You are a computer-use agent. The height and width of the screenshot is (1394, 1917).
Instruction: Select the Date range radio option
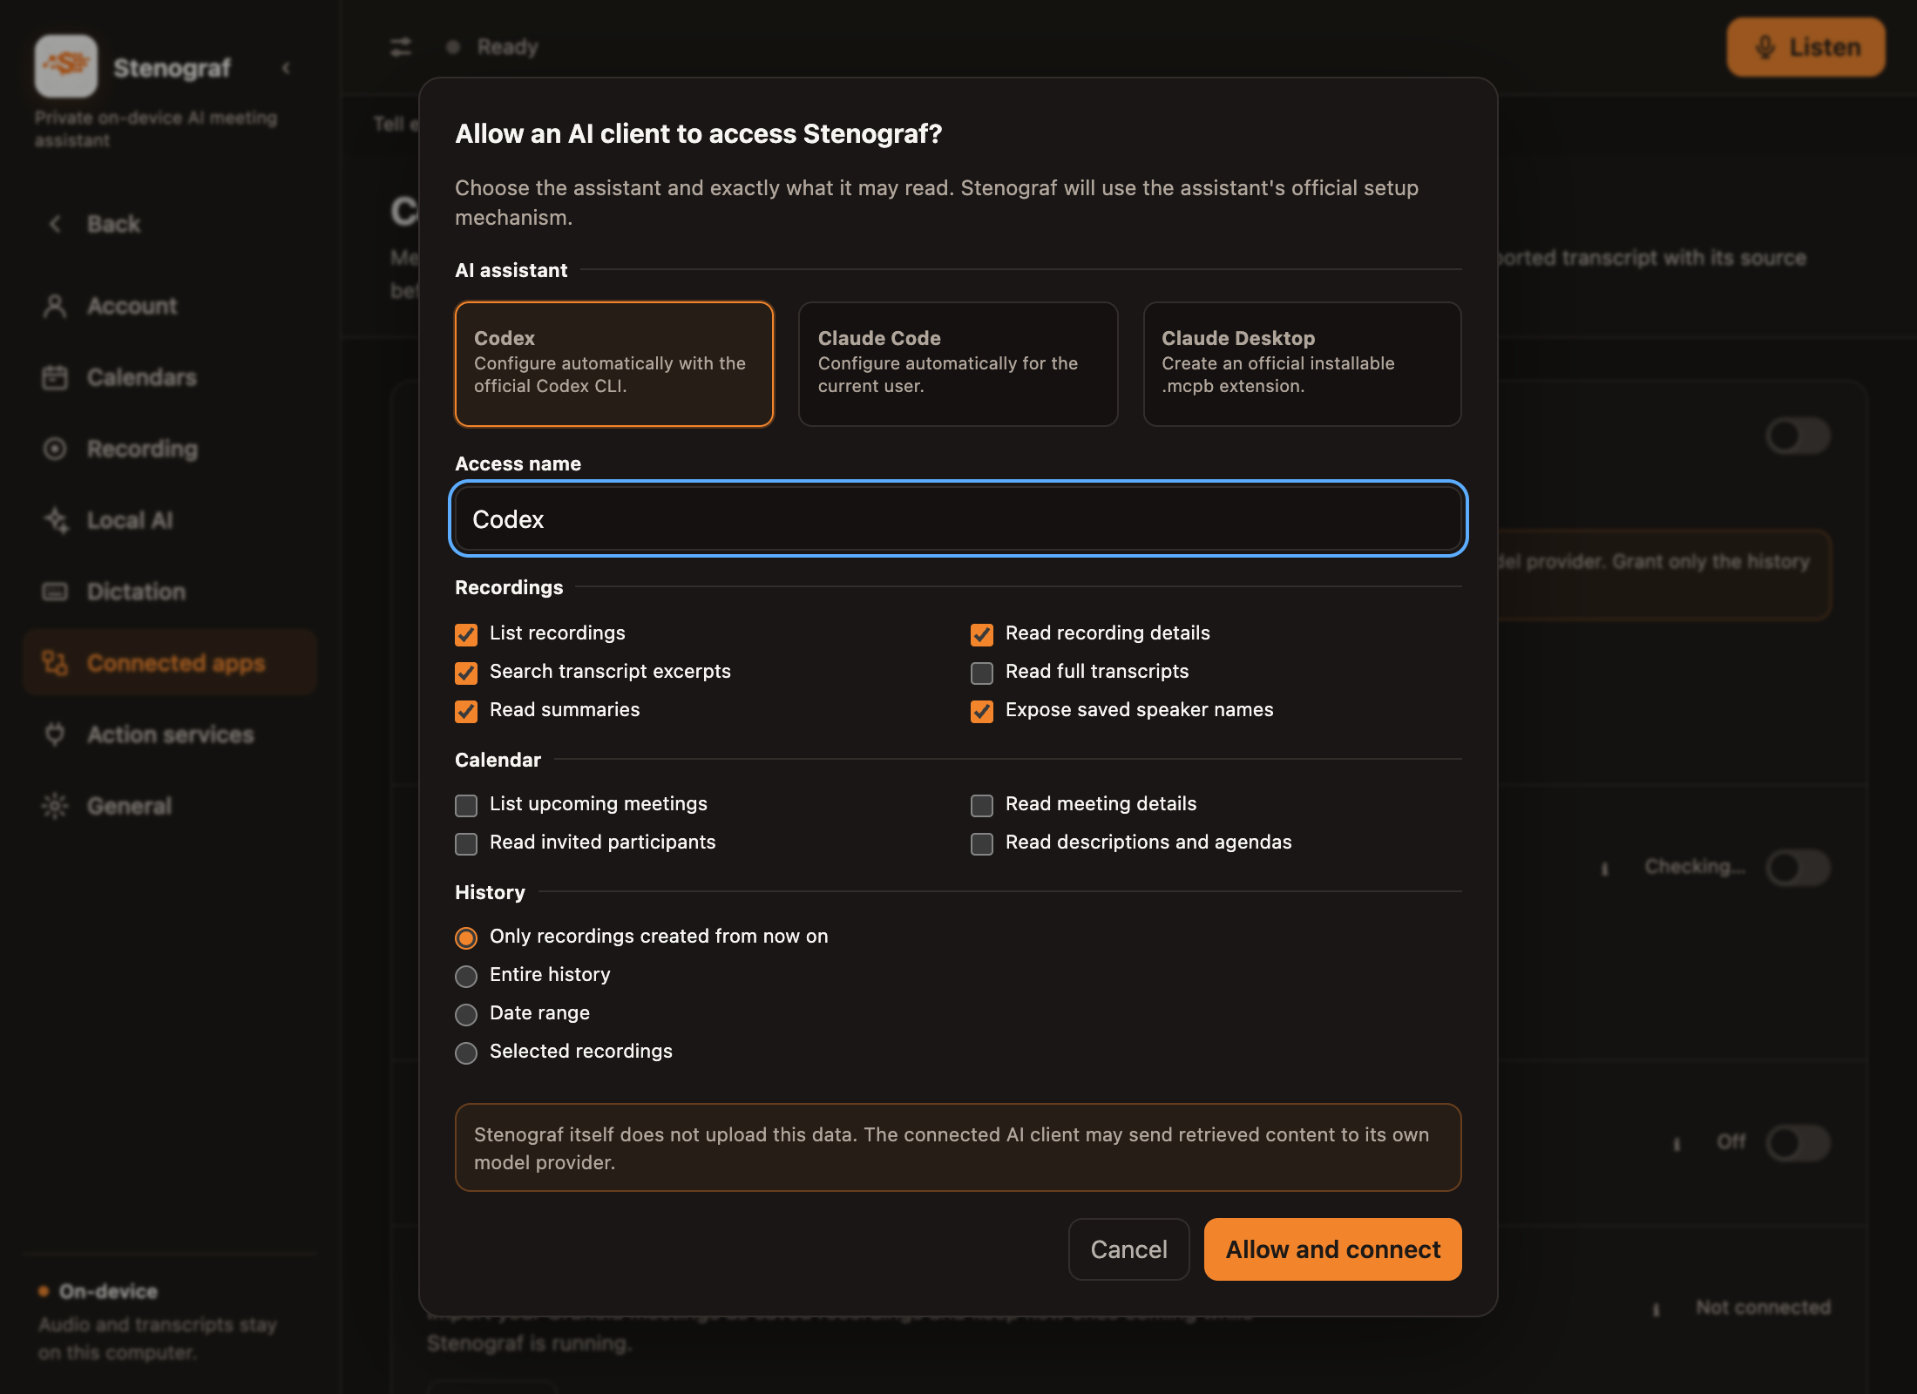pyautogui.click(x=466, y=1014)
